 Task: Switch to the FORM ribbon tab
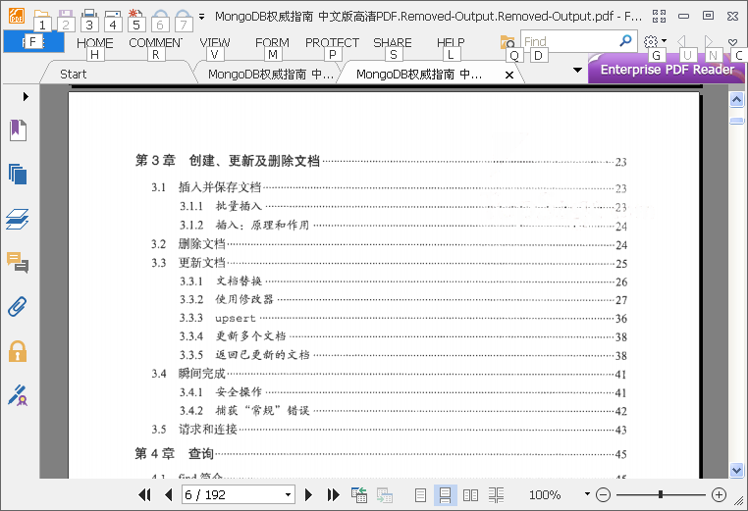[x=272, y=43]
